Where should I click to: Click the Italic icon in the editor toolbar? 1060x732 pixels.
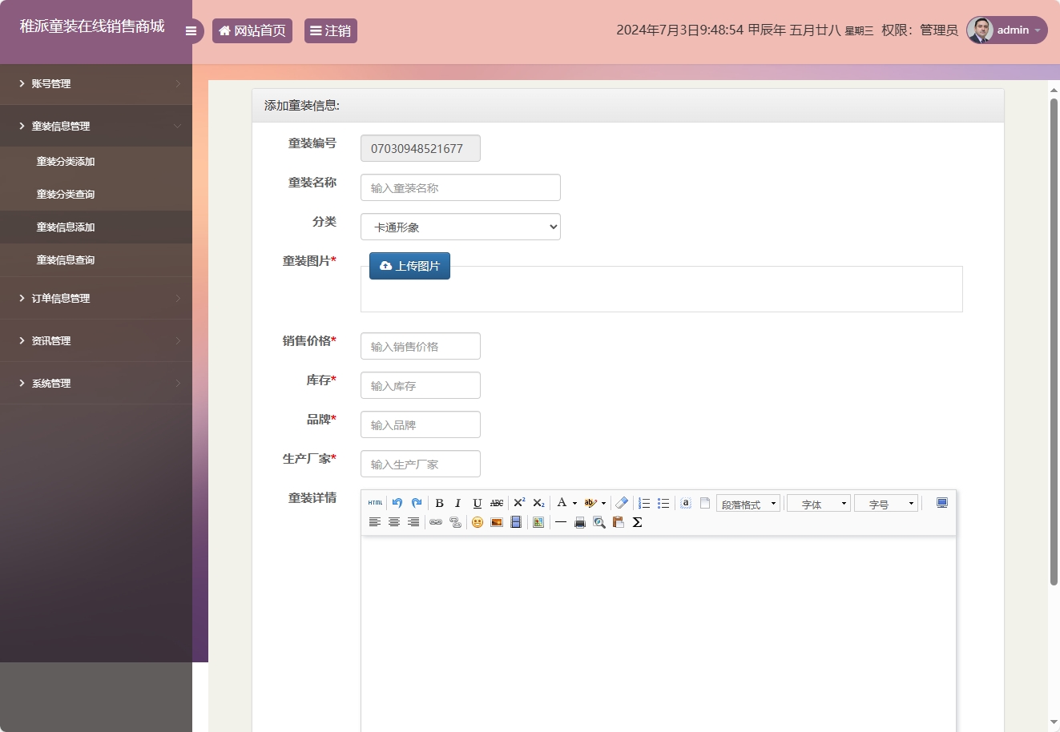click(x=457, y=503)
